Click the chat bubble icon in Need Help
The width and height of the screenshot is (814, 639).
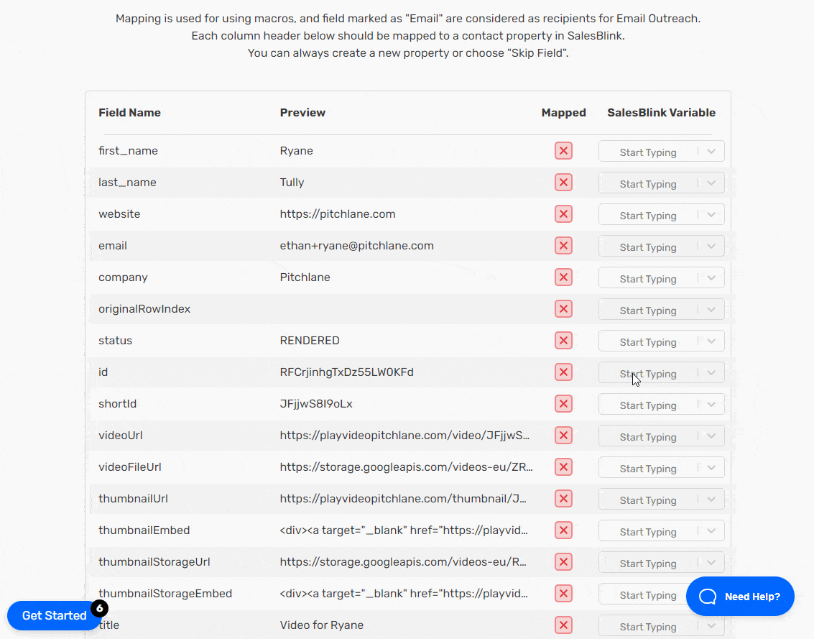(x=708, y=597)
